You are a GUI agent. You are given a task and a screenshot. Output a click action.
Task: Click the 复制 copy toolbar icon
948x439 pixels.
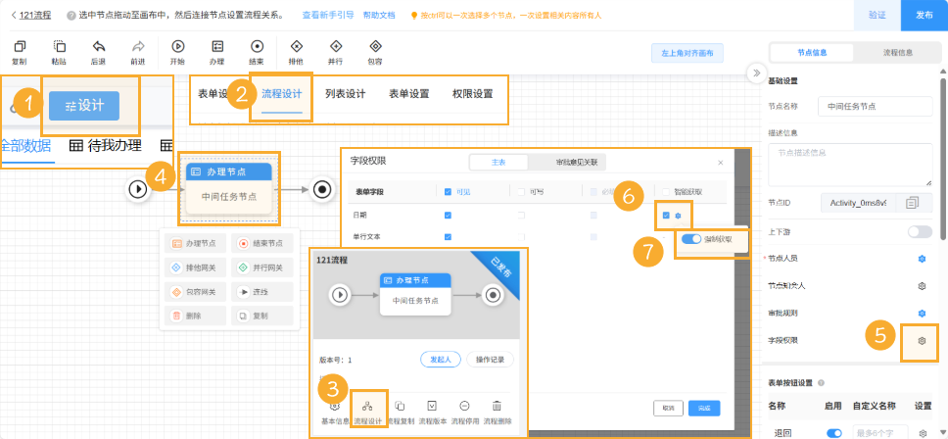coord(20,47)
